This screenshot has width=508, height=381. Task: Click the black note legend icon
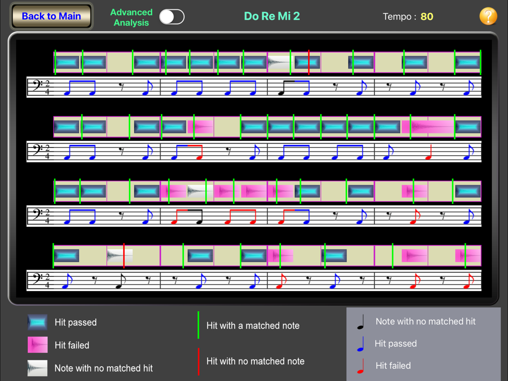point(360,322)
